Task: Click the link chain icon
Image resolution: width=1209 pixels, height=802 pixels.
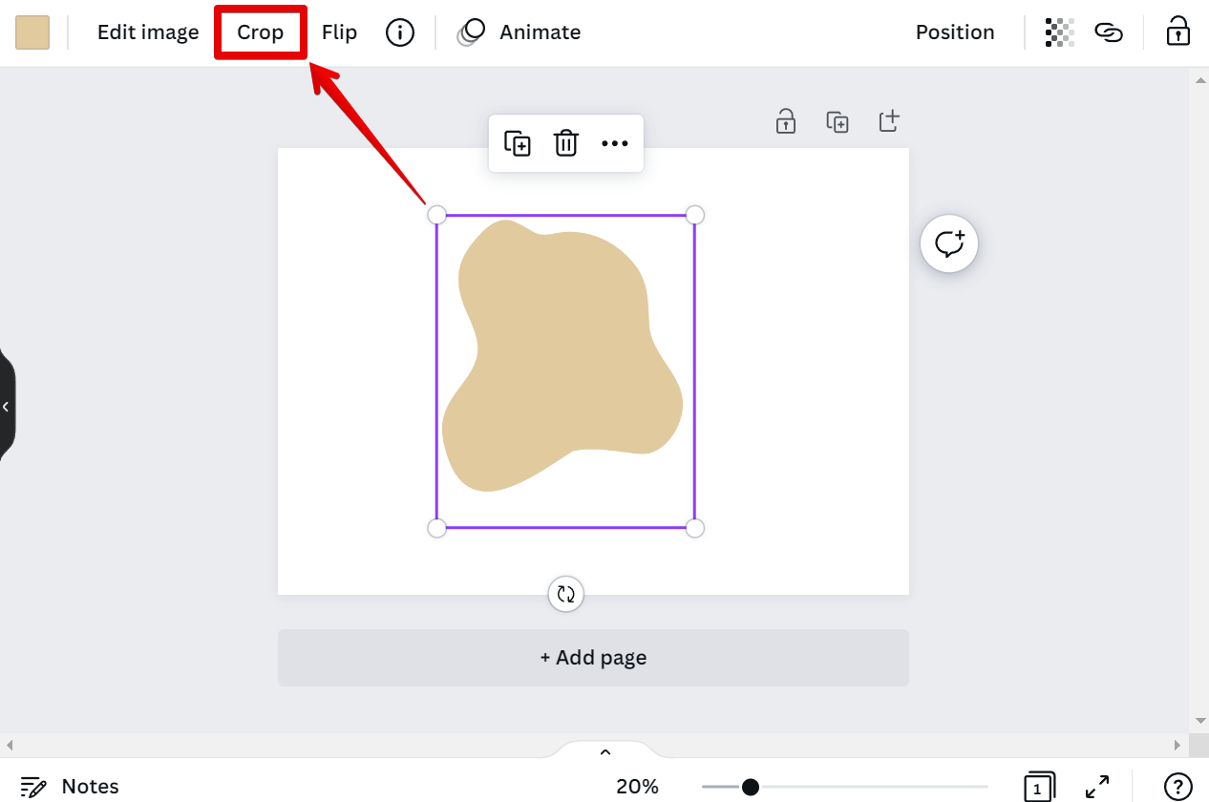Action: tap(1108, 32)
